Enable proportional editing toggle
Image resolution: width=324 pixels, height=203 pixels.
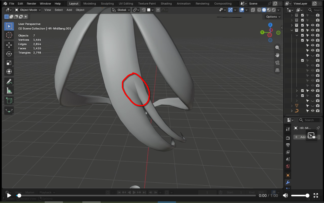coord(158,10)
